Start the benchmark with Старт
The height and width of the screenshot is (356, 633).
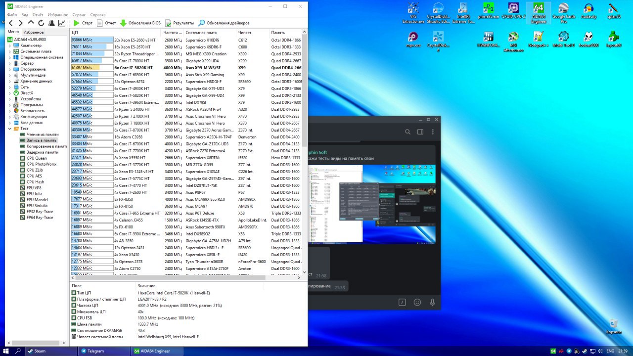click(83, 23)
